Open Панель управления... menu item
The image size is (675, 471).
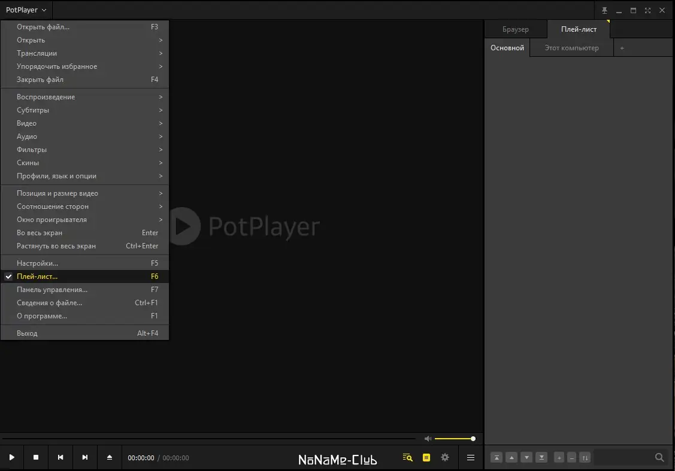pyautogui.click(x=85, y=290)
